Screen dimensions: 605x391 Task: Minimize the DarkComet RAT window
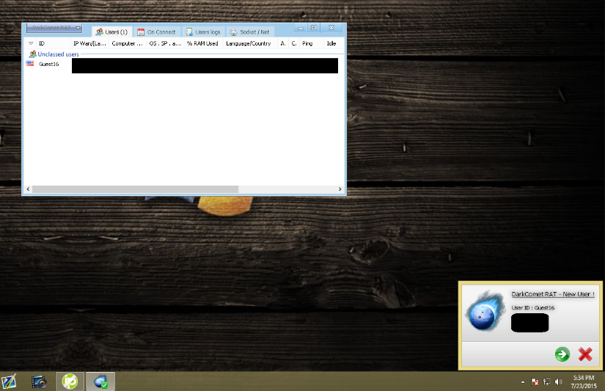coord(300,28)
